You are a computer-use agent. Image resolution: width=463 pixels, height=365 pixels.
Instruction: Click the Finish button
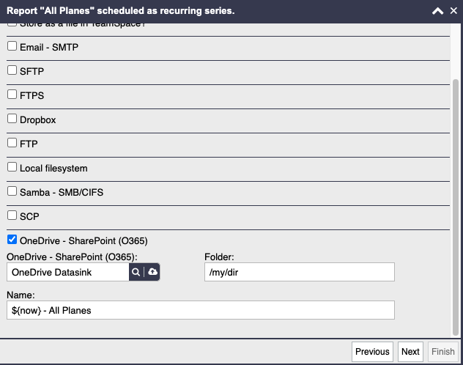[443, 352]
